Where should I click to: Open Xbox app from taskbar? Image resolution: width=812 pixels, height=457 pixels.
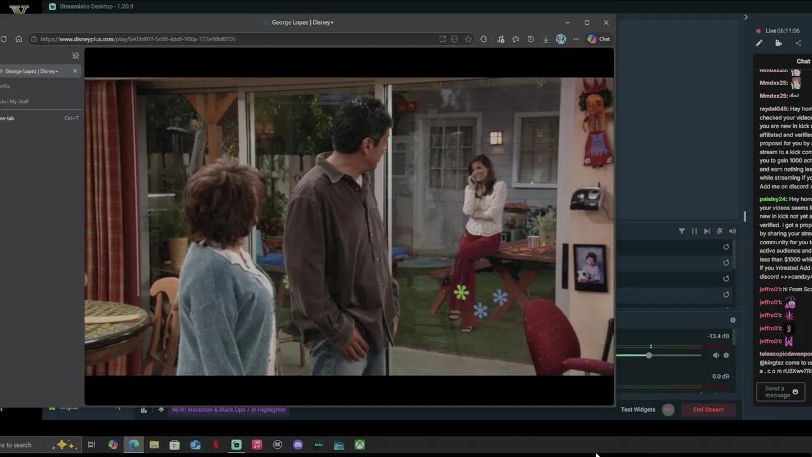[360, 445]
